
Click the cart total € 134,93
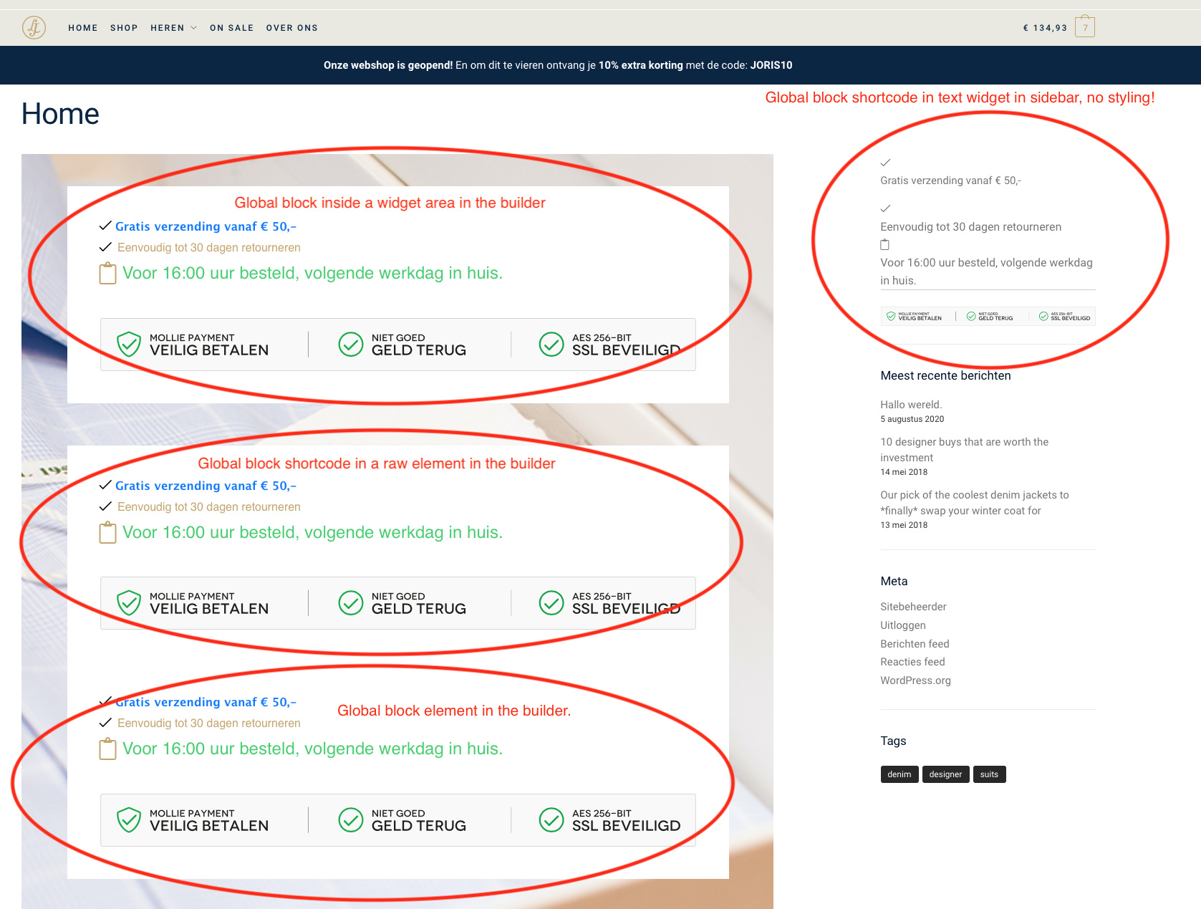coord(1045,28)
